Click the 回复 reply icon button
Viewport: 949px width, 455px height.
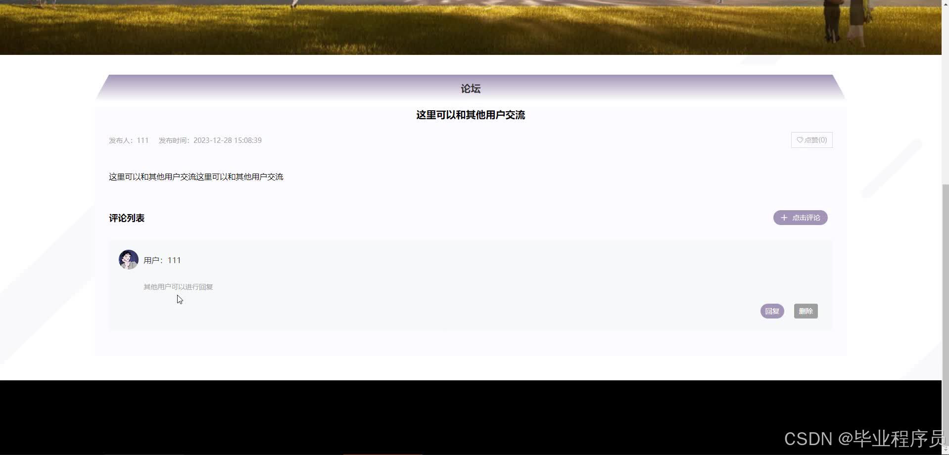tap(772, 311)
